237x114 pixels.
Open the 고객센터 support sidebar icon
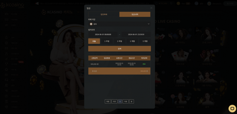(7, 107)
